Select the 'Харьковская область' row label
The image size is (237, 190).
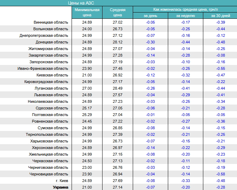(x=49, y=141)
